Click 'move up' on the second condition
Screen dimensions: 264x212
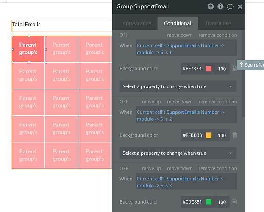(151, 102)
